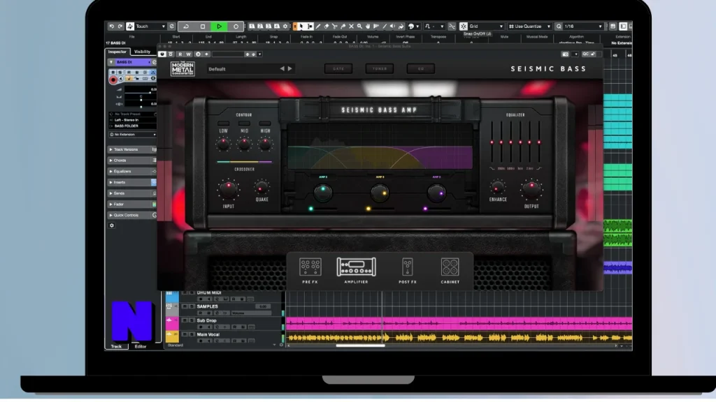Expand the Chords inspector section
Viewport: 716px width, 402px height.
pyautogui.click(x=132, y=161)
